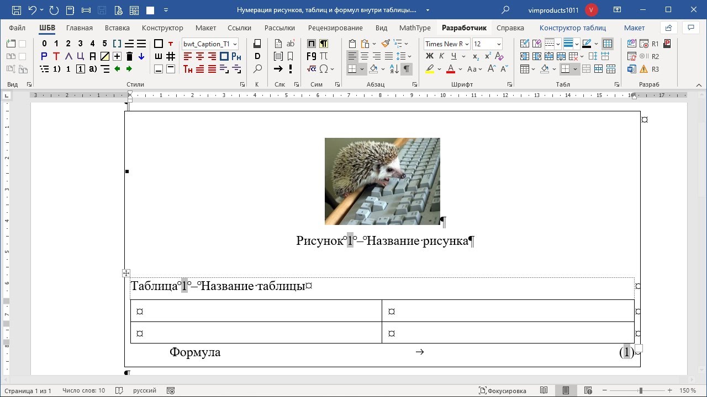This screenshot has height=397, width=707.
Task: Click the Фокусировка button in status bar
Action: point(502,390)
